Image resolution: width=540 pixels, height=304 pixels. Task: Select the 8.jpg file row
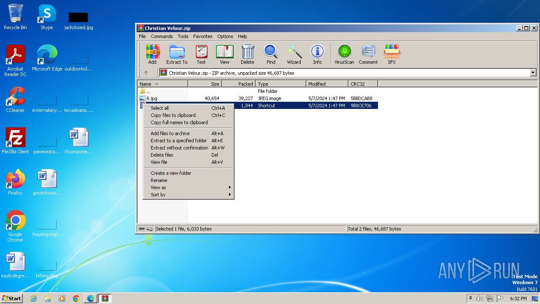click(x=258, y=98)
